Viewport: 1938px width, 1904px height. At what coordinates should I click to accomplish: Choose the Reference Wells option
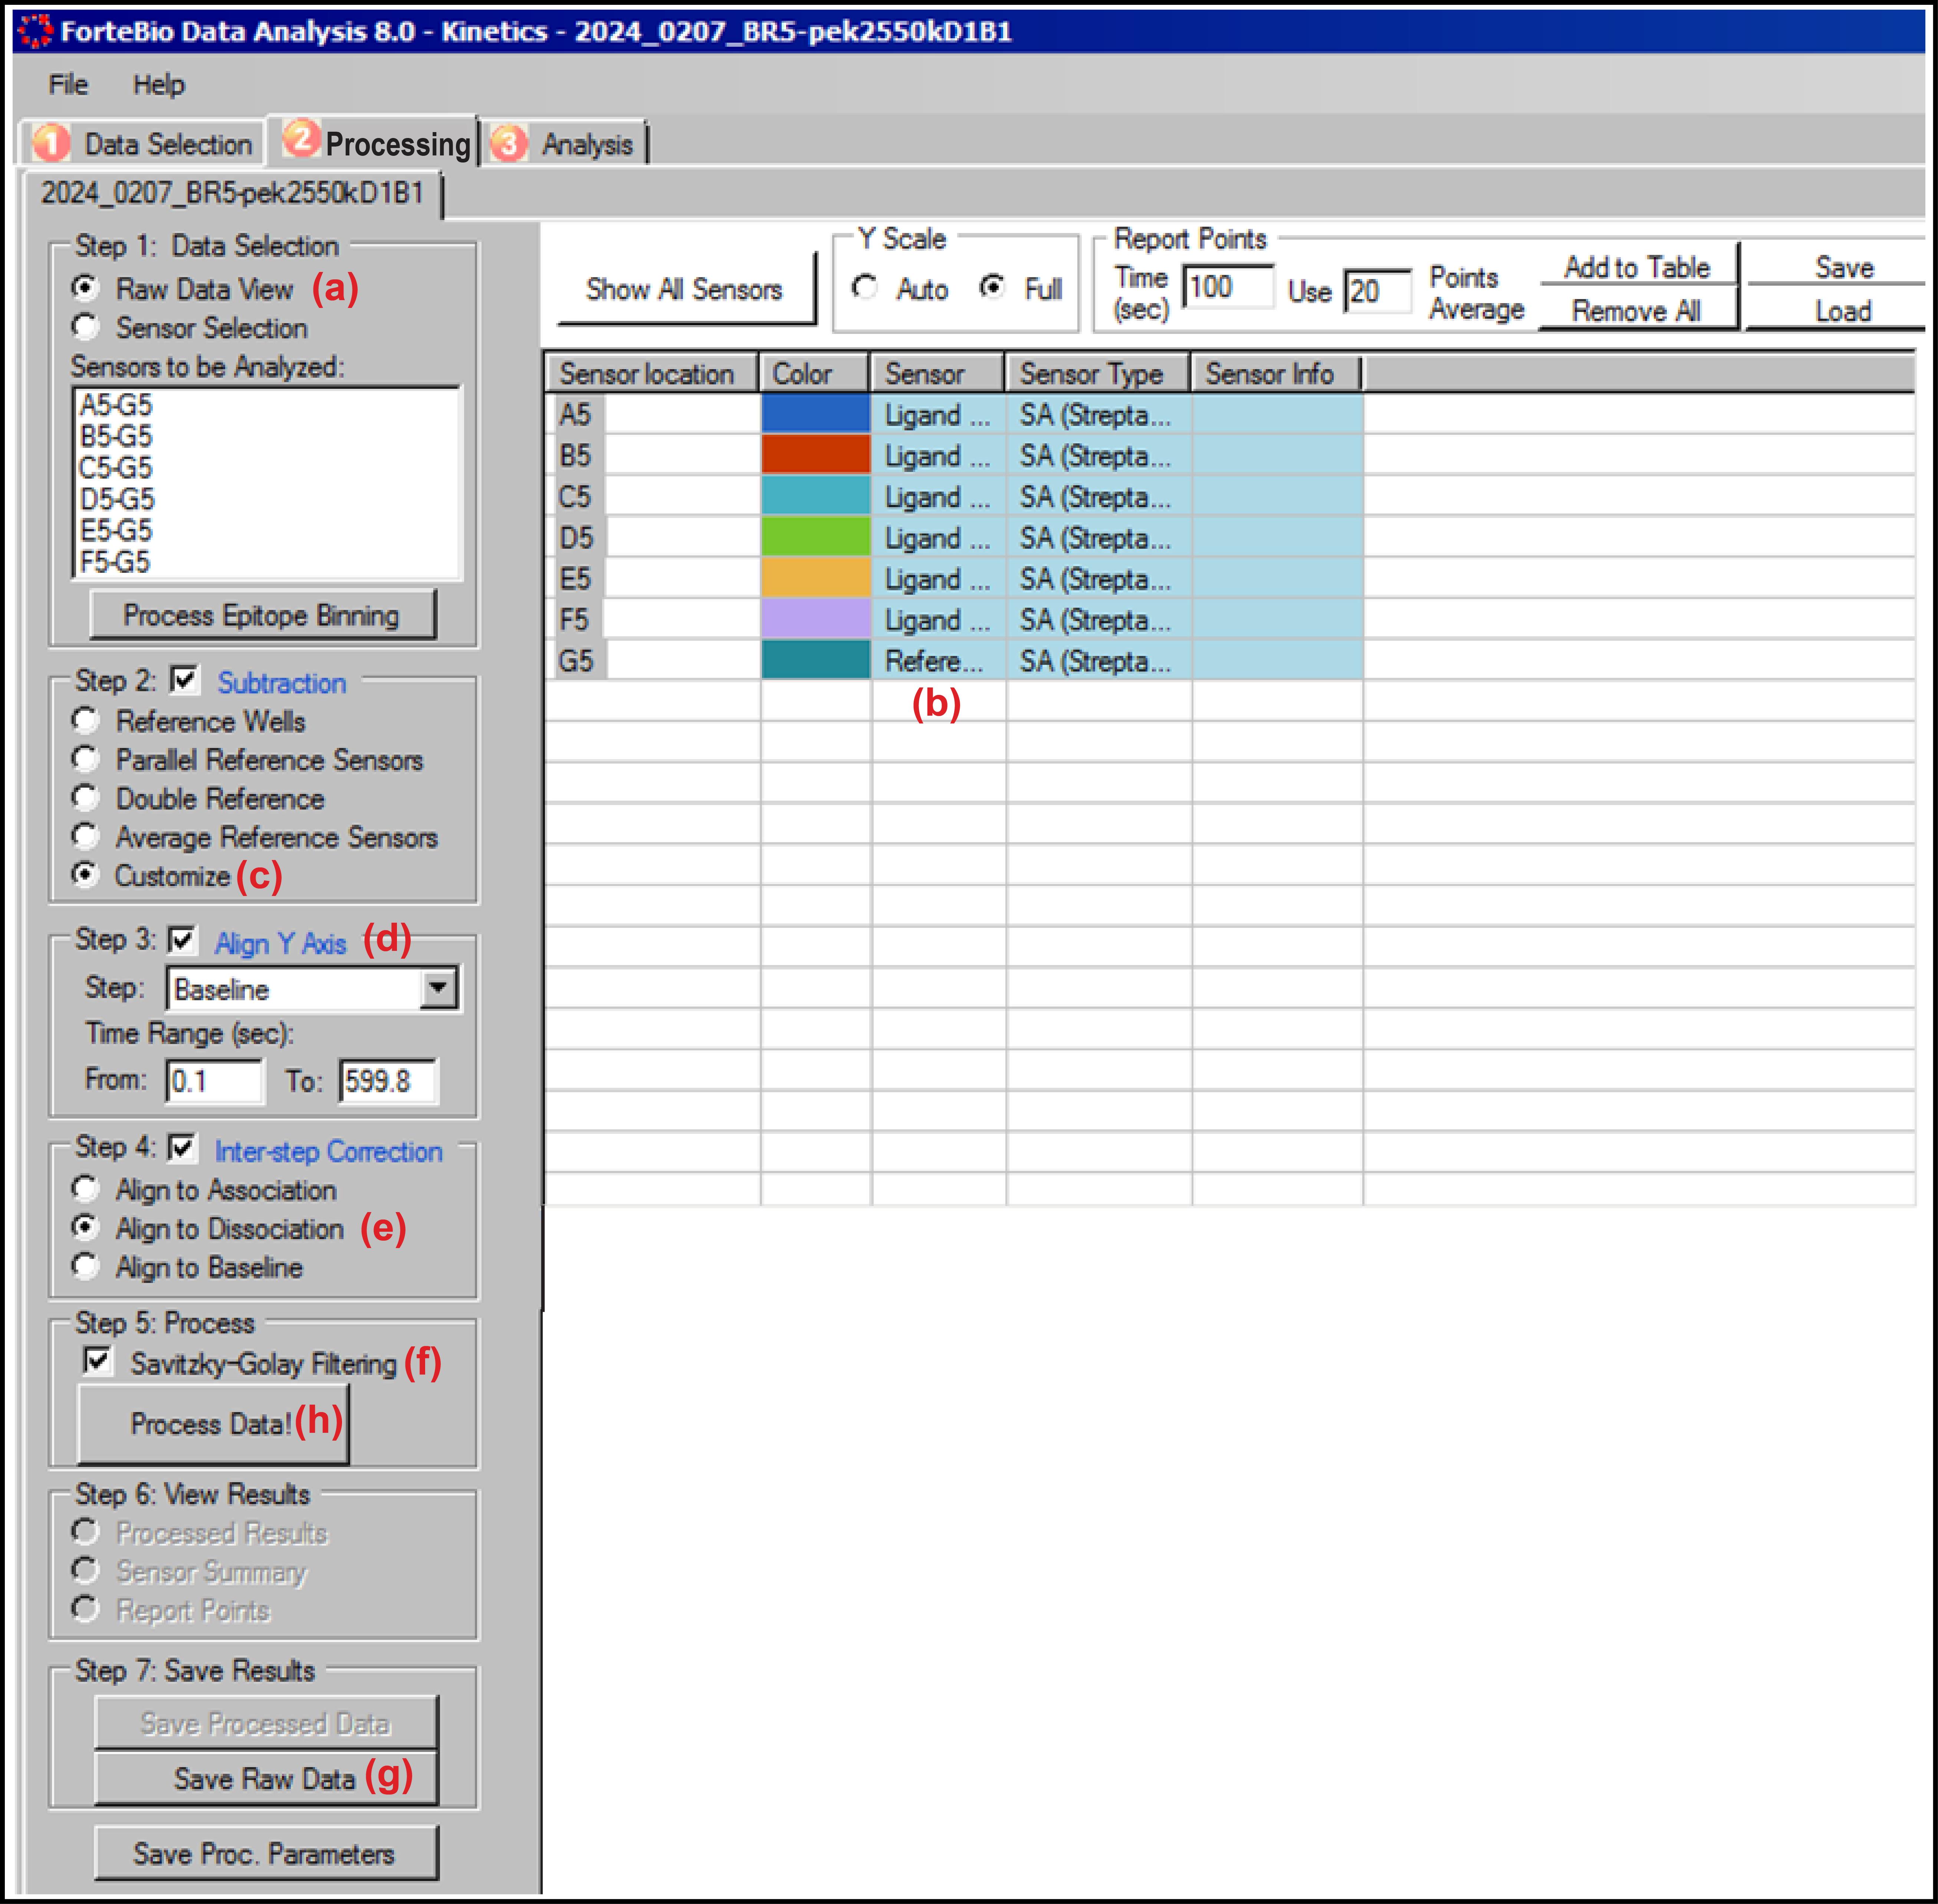pyautogui.click(x=85, y=720)
